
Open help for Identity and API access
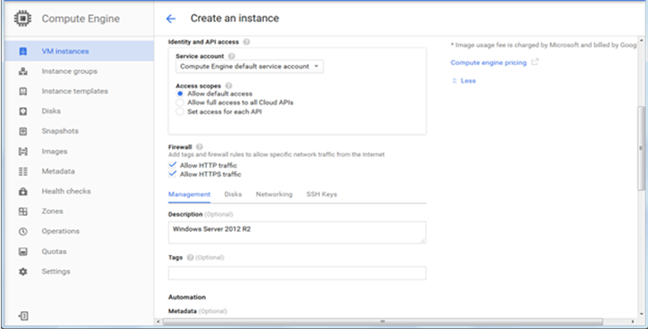[x=247, y=42]
